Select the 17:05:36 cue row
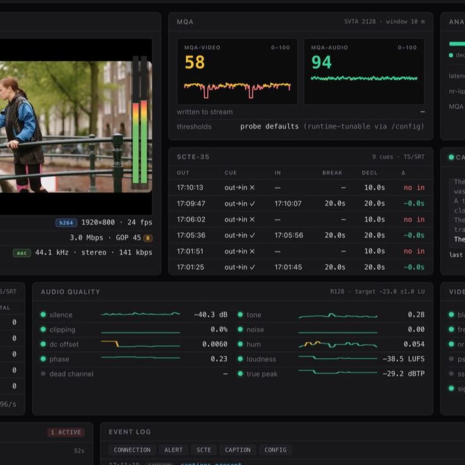This screenshot has width=465, height=465. click(301, 235)
